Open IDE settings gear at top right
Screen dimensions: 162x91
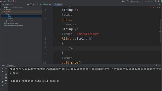(159, 1)
